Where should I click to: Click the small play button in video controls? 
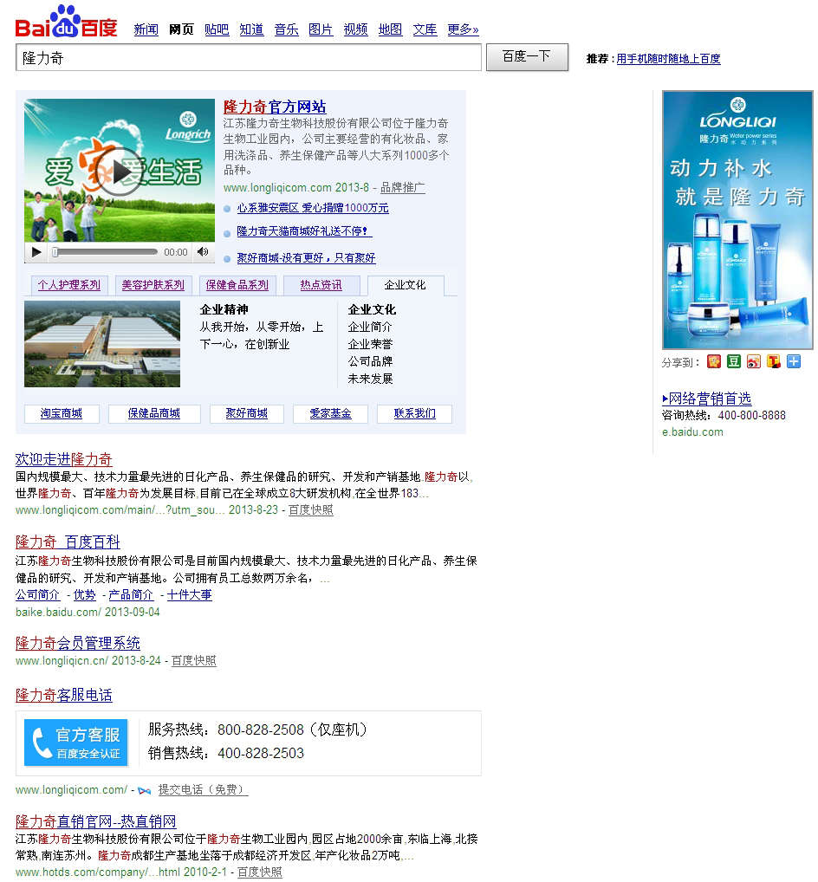(x=36, y=252)
